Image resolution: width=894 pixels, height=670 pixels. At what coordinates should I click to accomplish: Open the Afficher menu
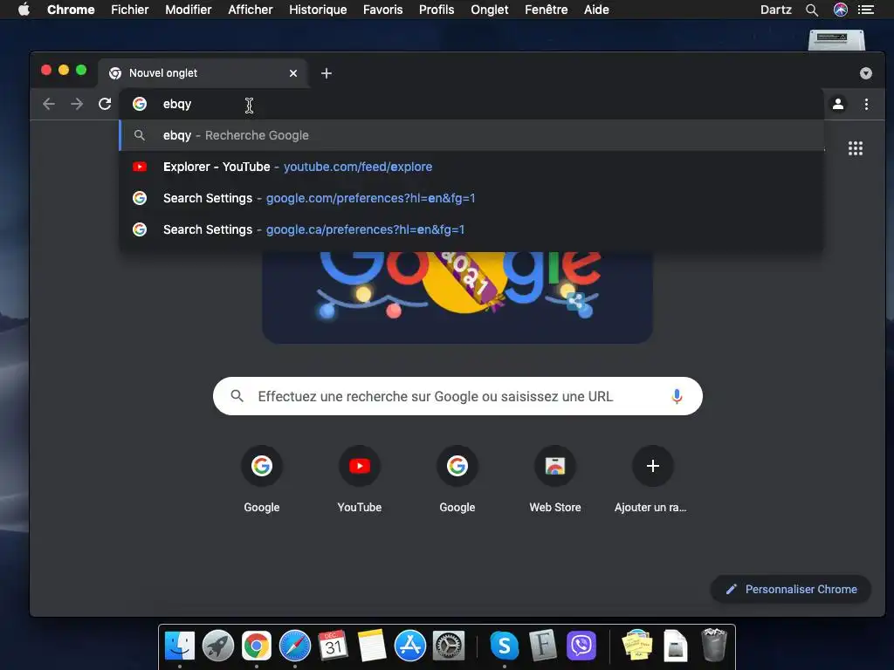(x=251, y=9)
